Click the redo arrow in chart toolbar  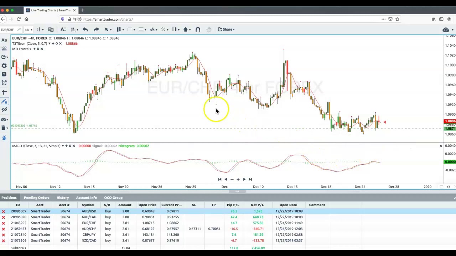[96, 30]
